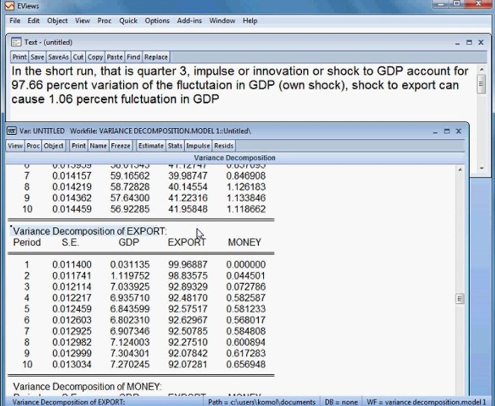Click the Find button
The width and height of the screenshot is (495, 406).
coord(133,57)
